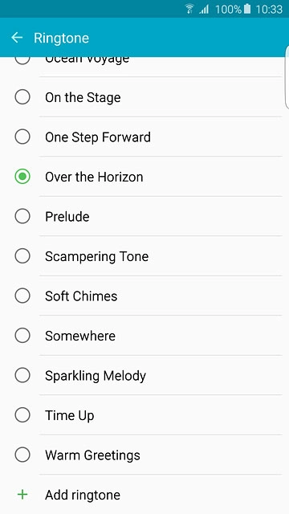Choose the Scampering Tone radio button
Image resolution: width=289 pixels, height=514 pixels.
(22, 256)
